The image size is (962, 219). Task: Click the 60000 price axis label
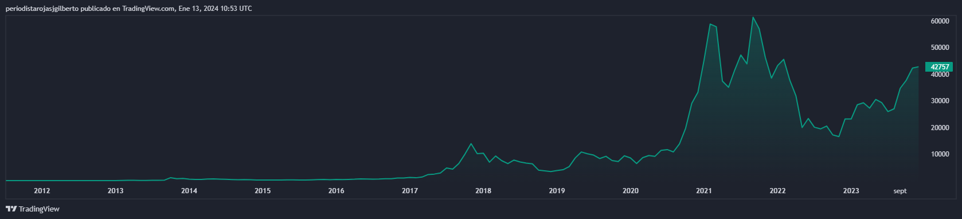pos(940,21)
